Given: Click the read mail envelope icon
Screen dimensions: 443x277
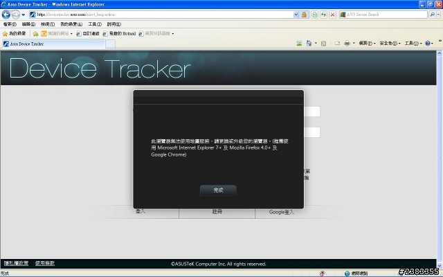Looking at the screenshot, I should coord(337,43).
